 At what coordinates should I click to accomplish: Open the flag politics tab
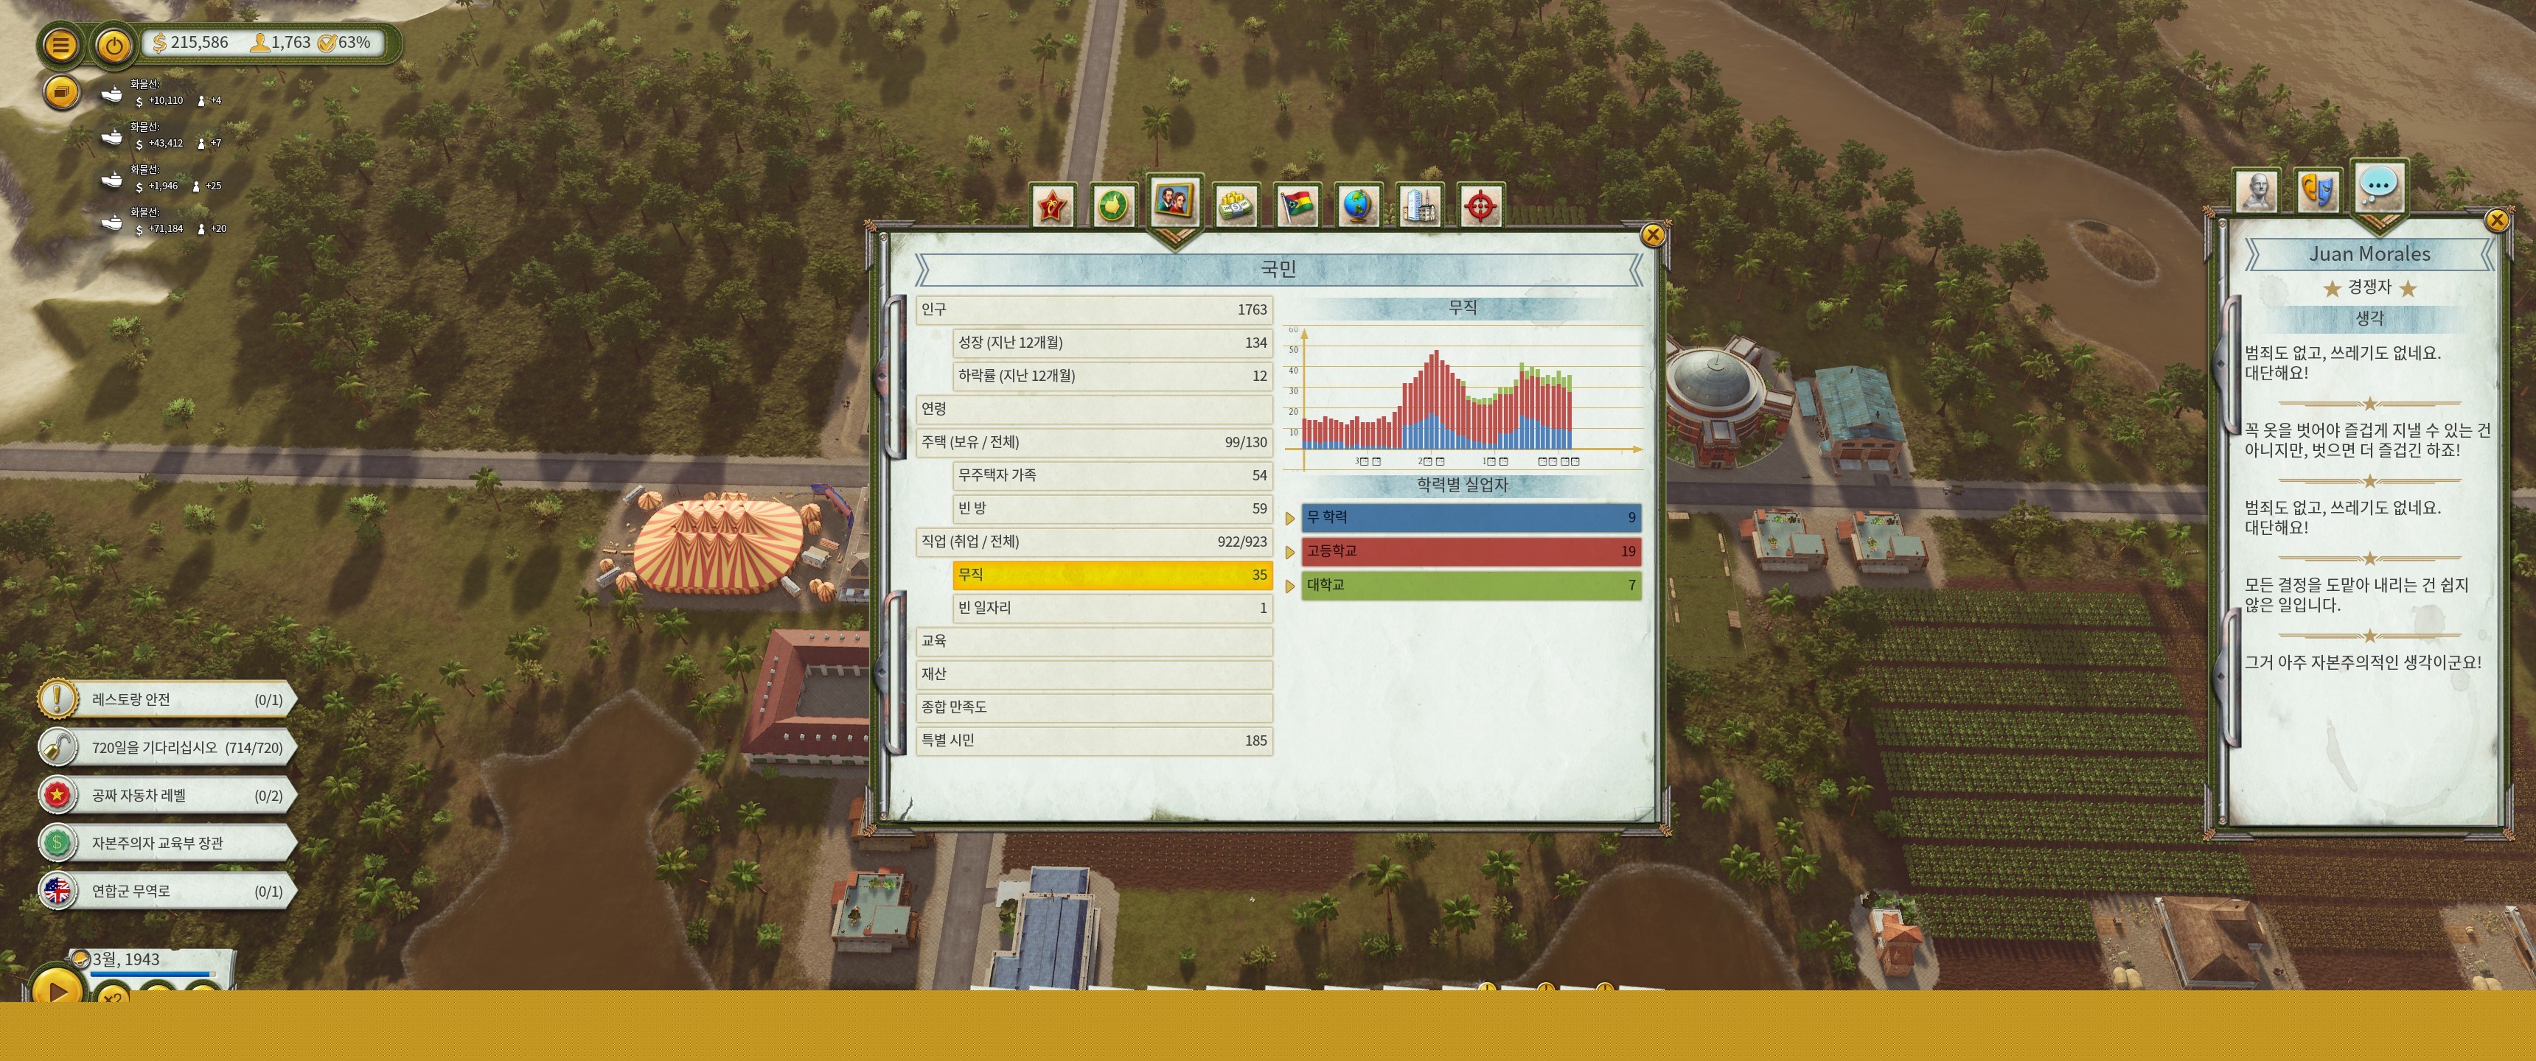tap(1297, 207)
